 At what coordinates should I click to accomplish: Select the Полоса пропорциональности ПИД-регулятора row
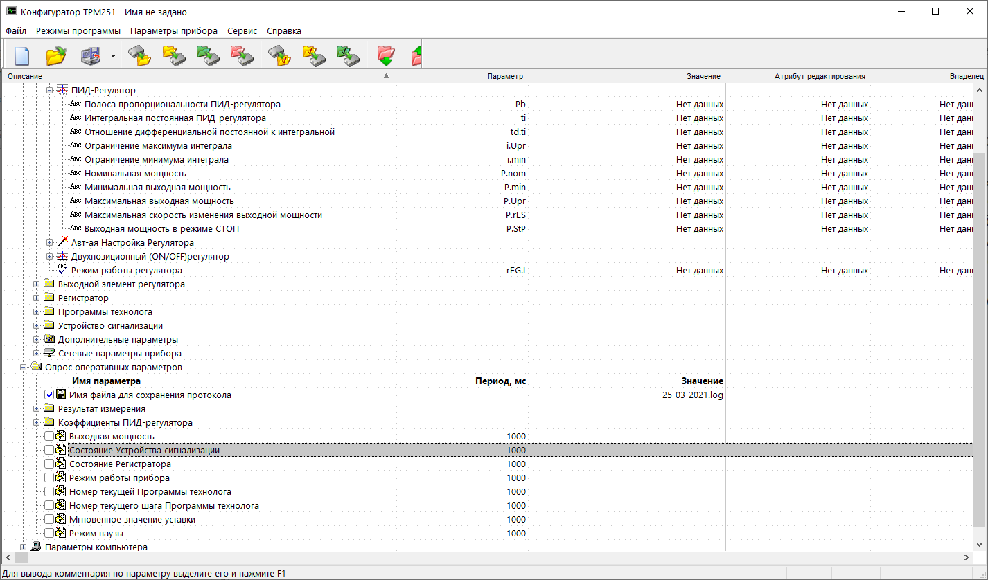coord(488,105)
